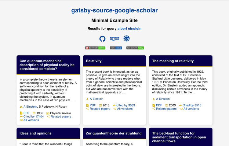Click the npm version v1.0.6 badge
Viewport: 229px width, 146px height.
[116, 48]
